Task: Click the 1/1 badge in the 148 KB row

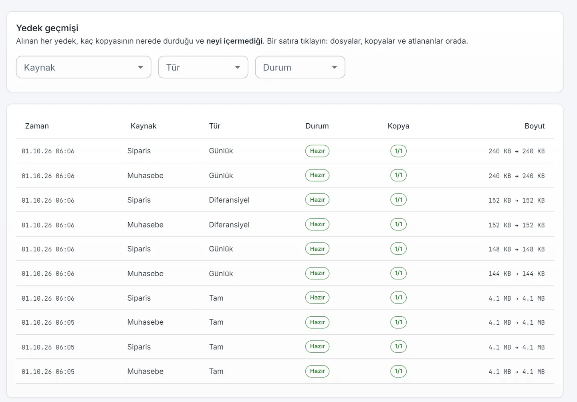Action: (x=399, y=249)
